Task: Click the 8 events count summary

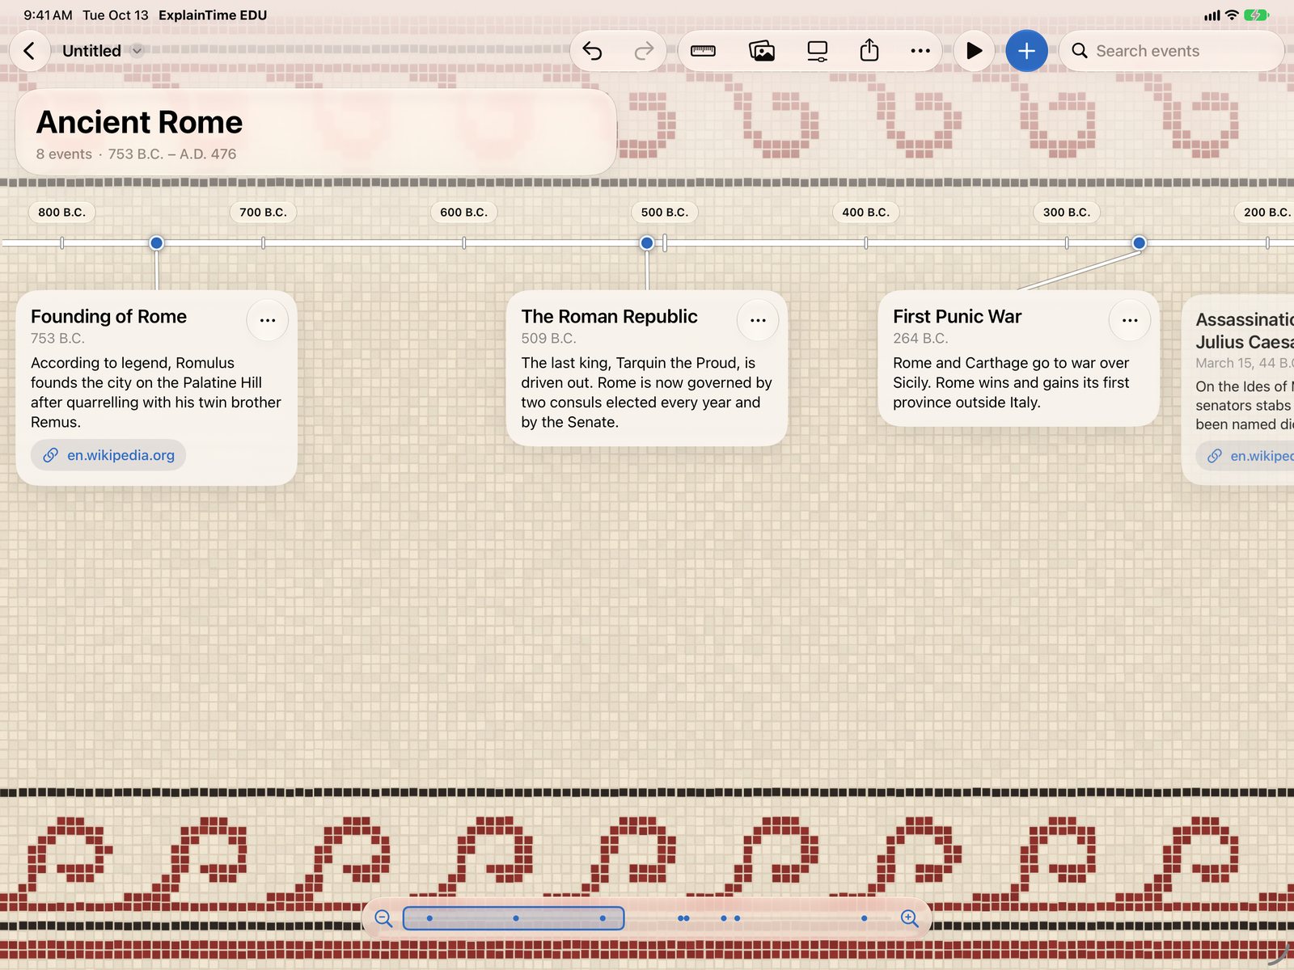Action: [x=64, y=154]
